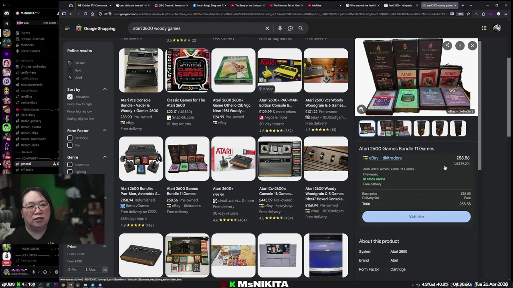Reload the page in browser toolbar
The height and width of the screenshot is (288, 513).
85,14
